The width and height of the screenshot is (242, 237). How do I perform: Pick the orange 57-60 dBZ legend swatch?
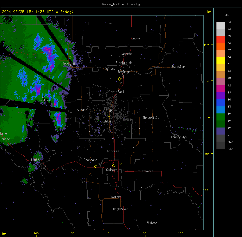[x=221, y=46]
